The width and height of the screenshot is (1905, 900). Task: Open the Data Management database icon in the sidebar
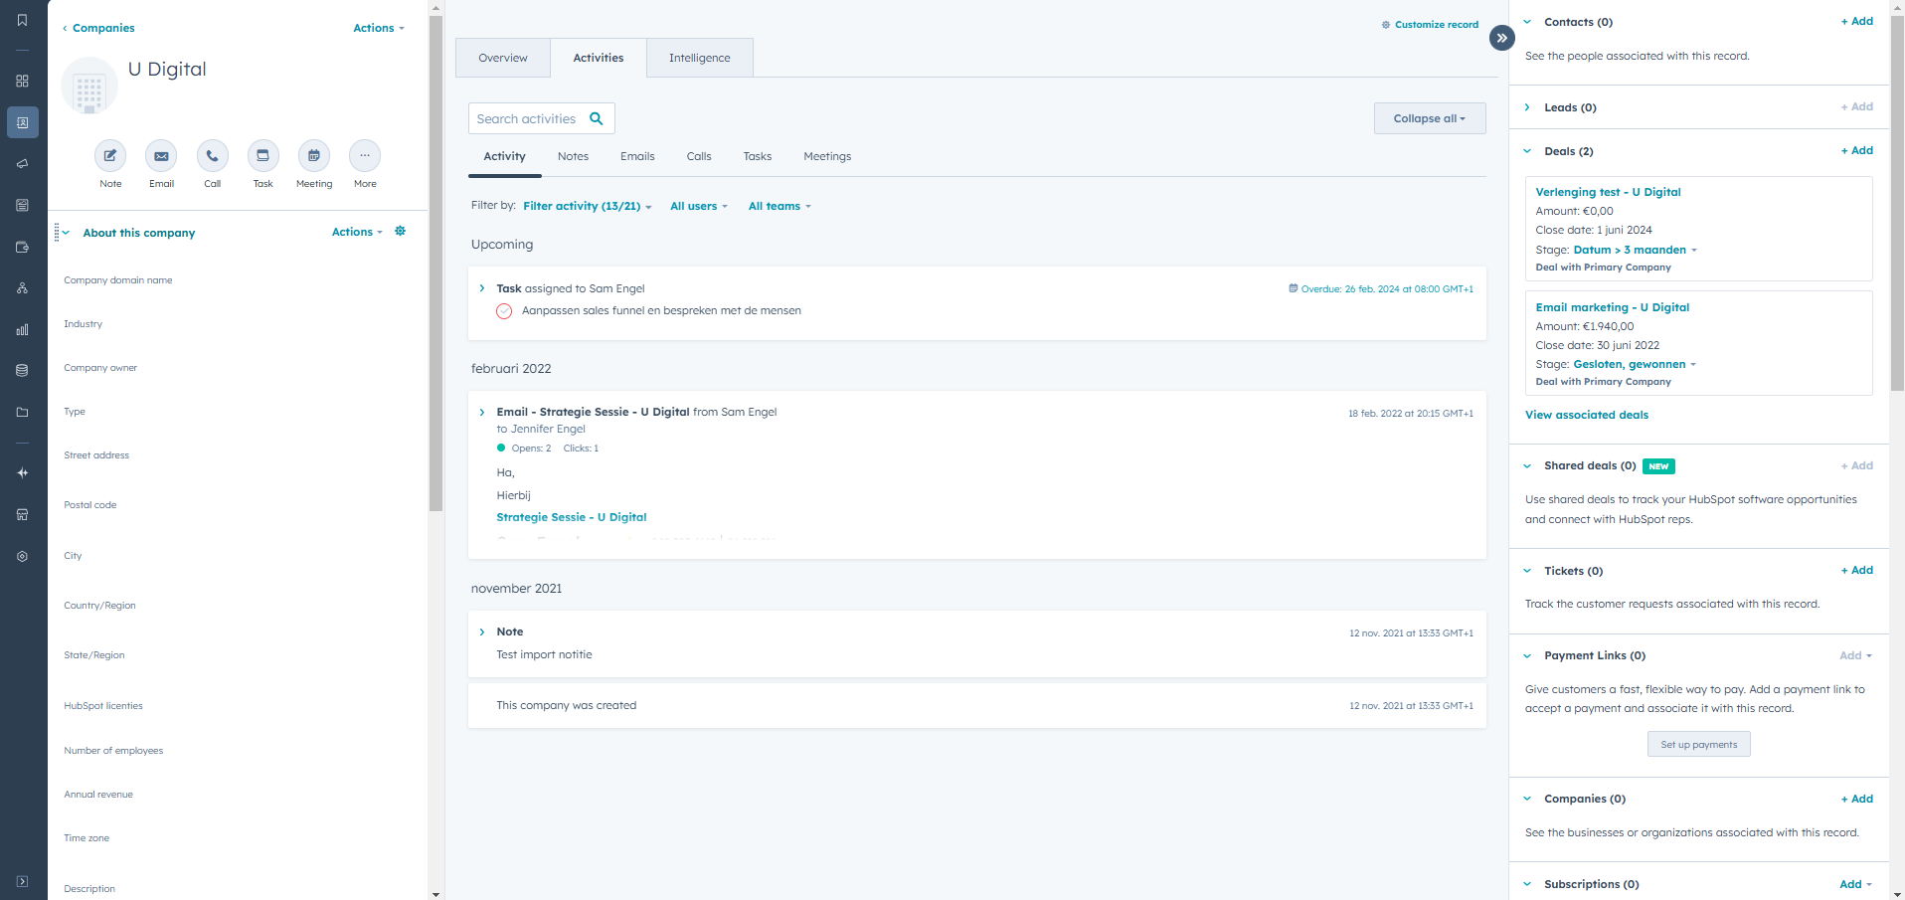[x=22, y=370]
